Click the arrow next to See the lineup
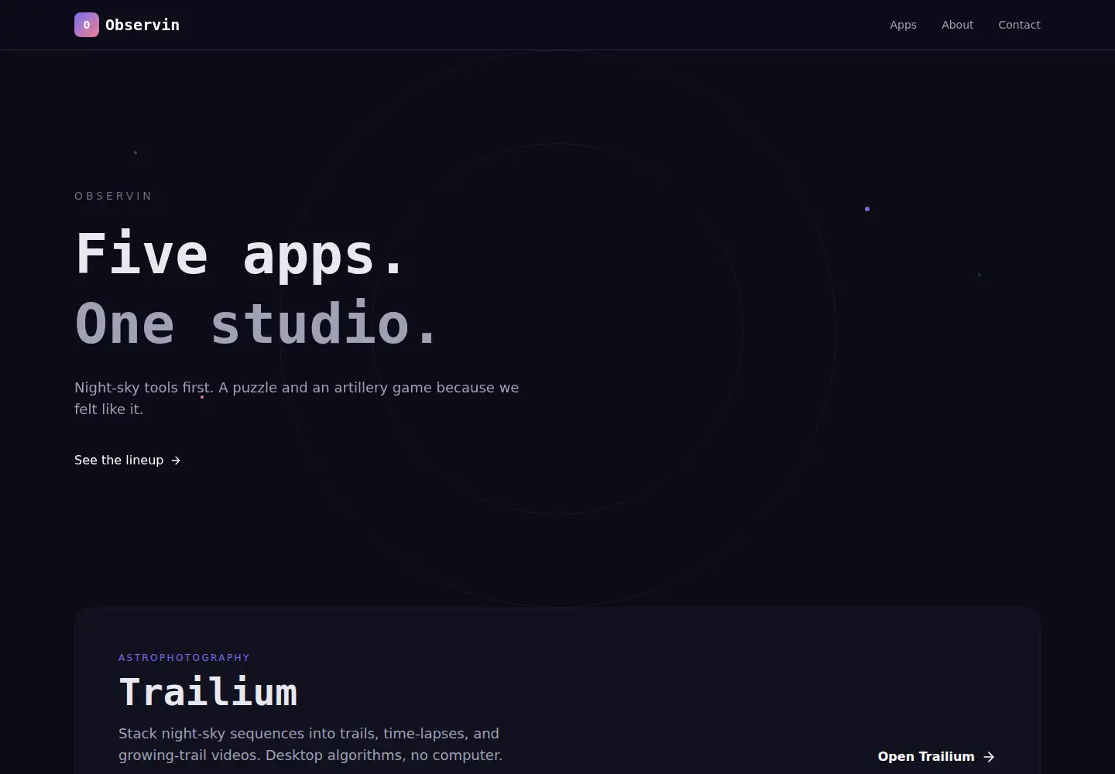Image resolution: width=1115 pixels, height=774 pixels. 176,461
